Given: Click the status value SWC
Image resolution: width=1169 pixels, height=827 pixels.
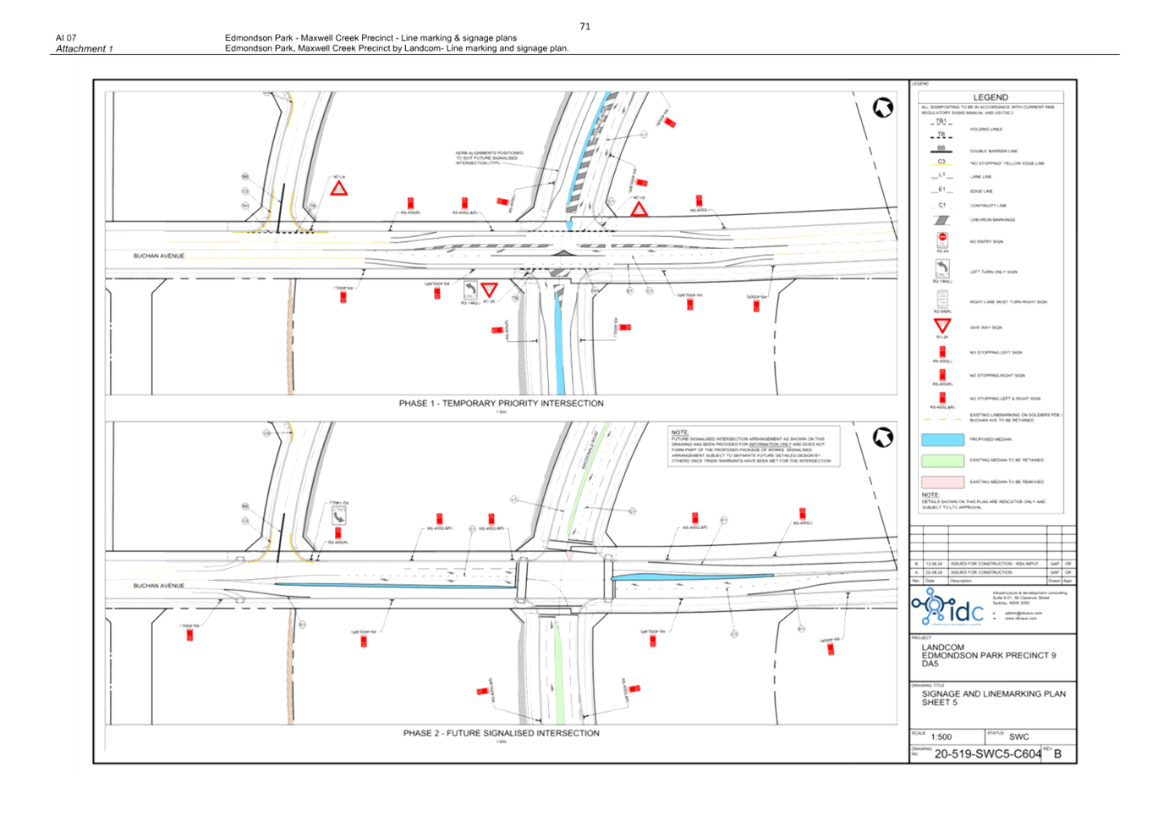Looking at the screenshot, I should pos(1018,736).
